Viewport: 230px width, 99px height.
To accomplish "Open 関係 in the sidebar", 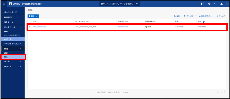I will [x=13, y=57].
